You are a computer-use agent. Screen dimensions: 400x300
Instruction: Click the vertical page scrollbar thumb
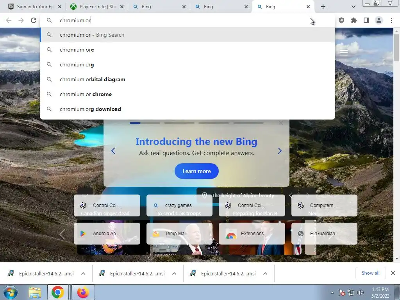[x=396, y=47]
